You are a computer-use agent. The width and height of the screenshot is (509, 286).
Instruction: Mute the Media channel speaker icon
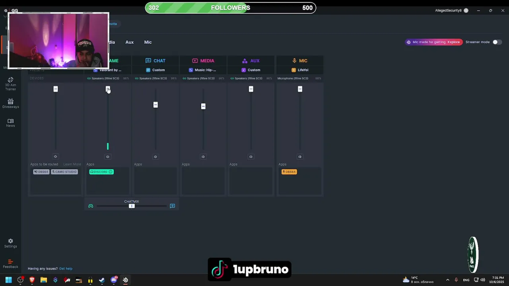(x=203, y=157)
